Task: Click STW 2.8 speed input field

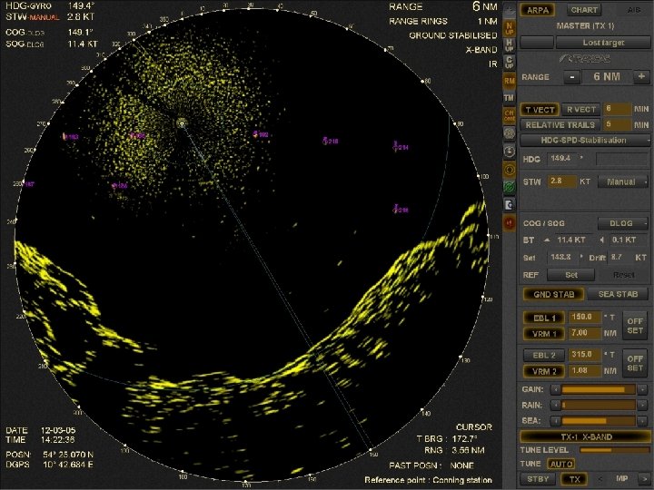Action: point(561,181)
